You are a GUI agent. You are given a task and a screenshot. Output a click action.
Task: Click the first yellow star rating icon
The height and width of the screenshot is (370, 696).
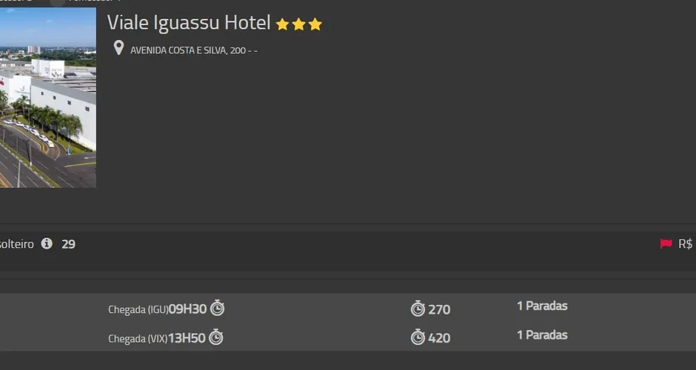pos(282,24)
